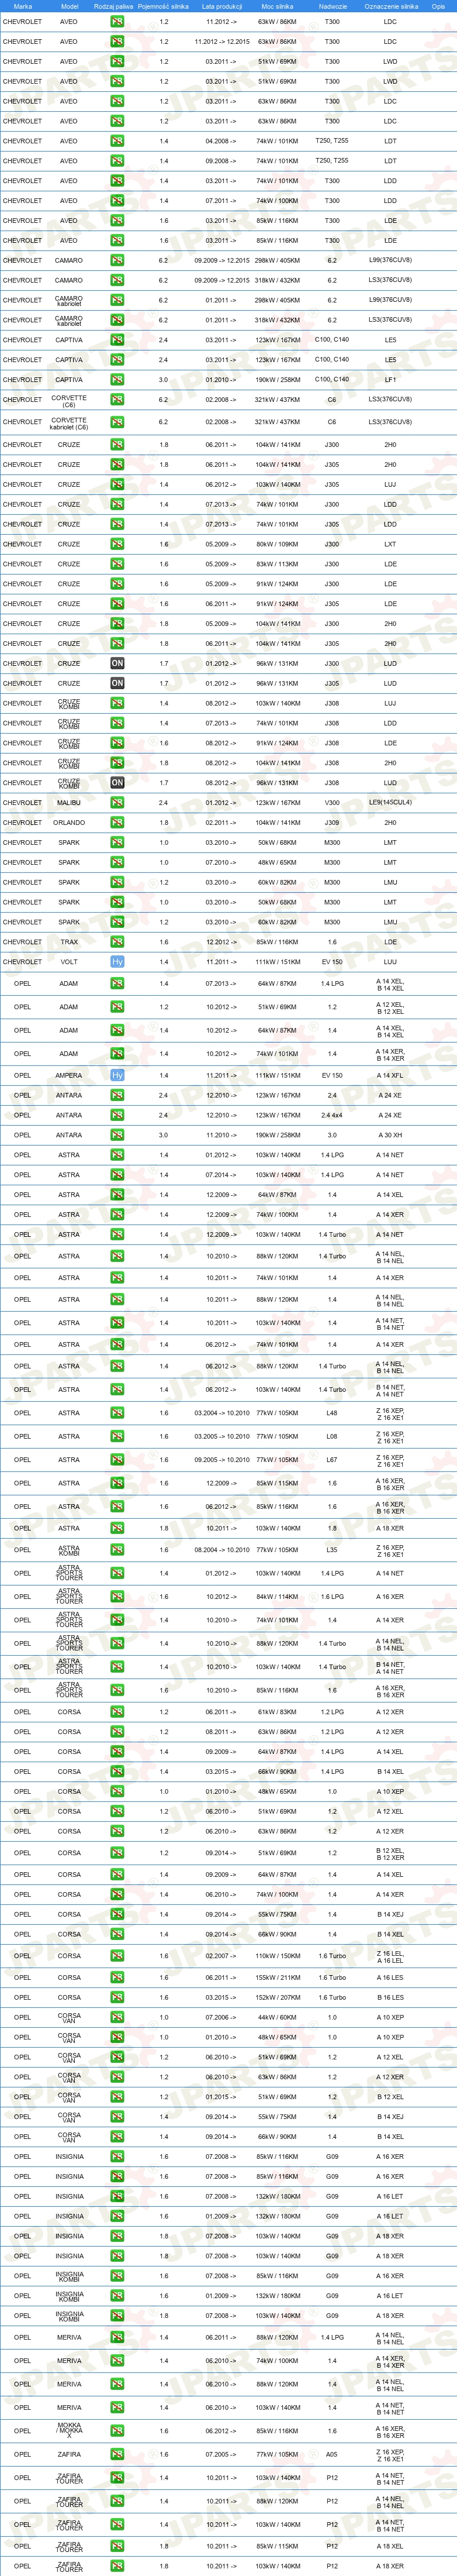
Task: Click the petrol icon in ASTRA KOMBI L35 row
Action: coord(117,1550)
